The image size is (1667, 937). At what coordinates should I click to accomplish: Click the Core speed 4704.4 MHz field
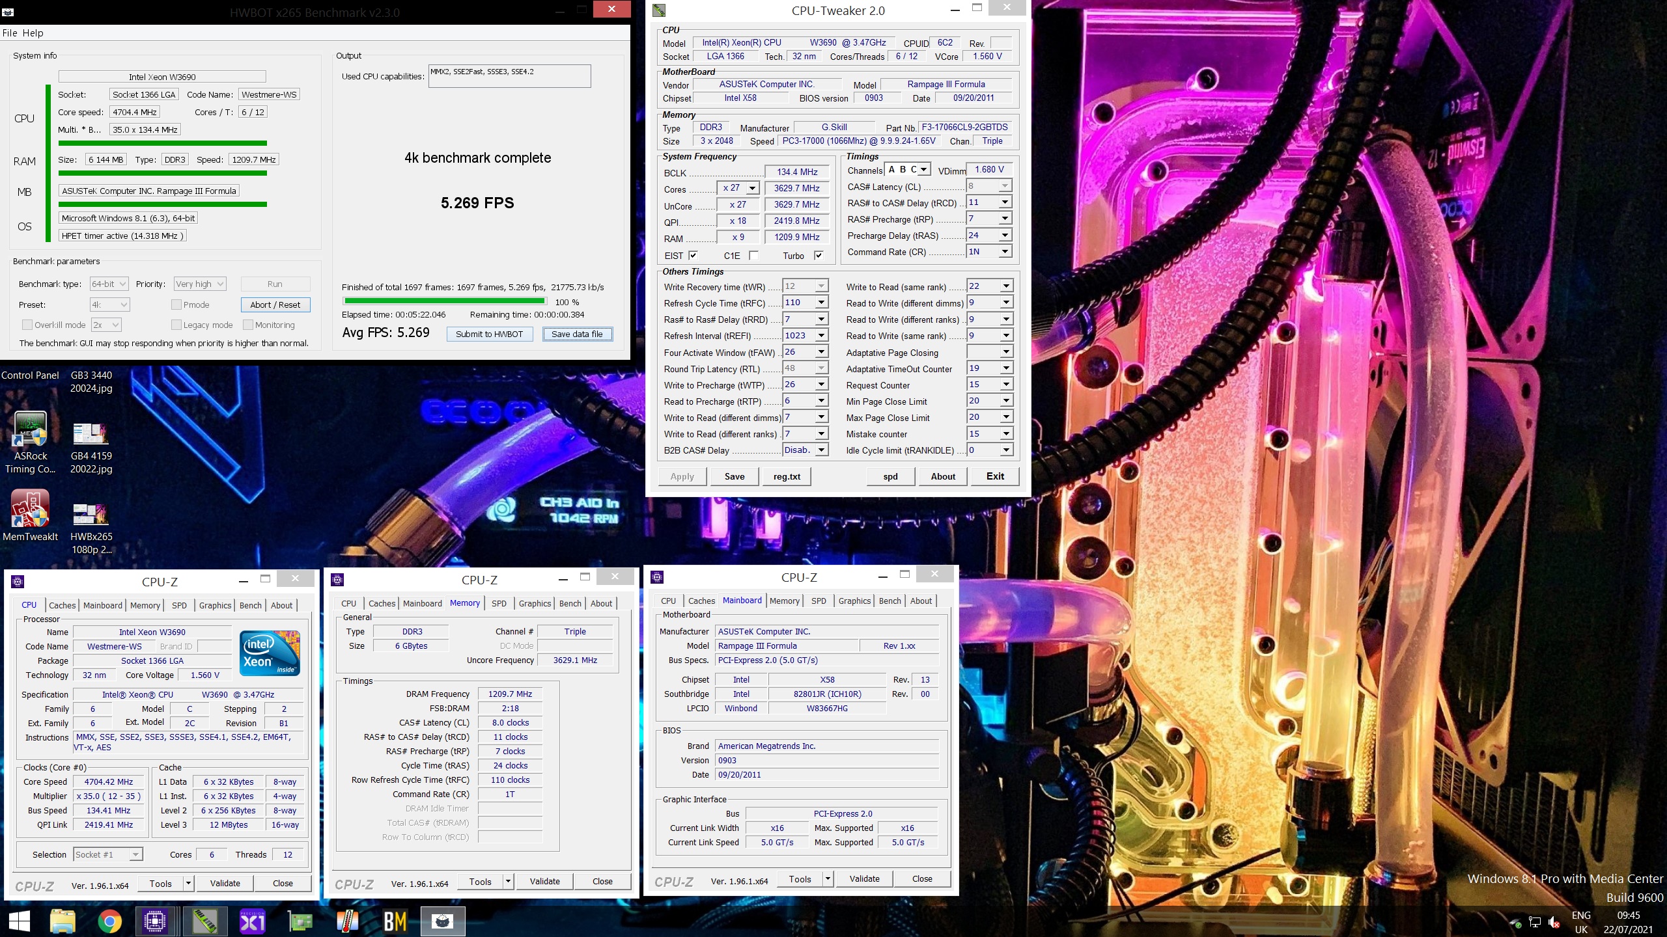[135, 112]
